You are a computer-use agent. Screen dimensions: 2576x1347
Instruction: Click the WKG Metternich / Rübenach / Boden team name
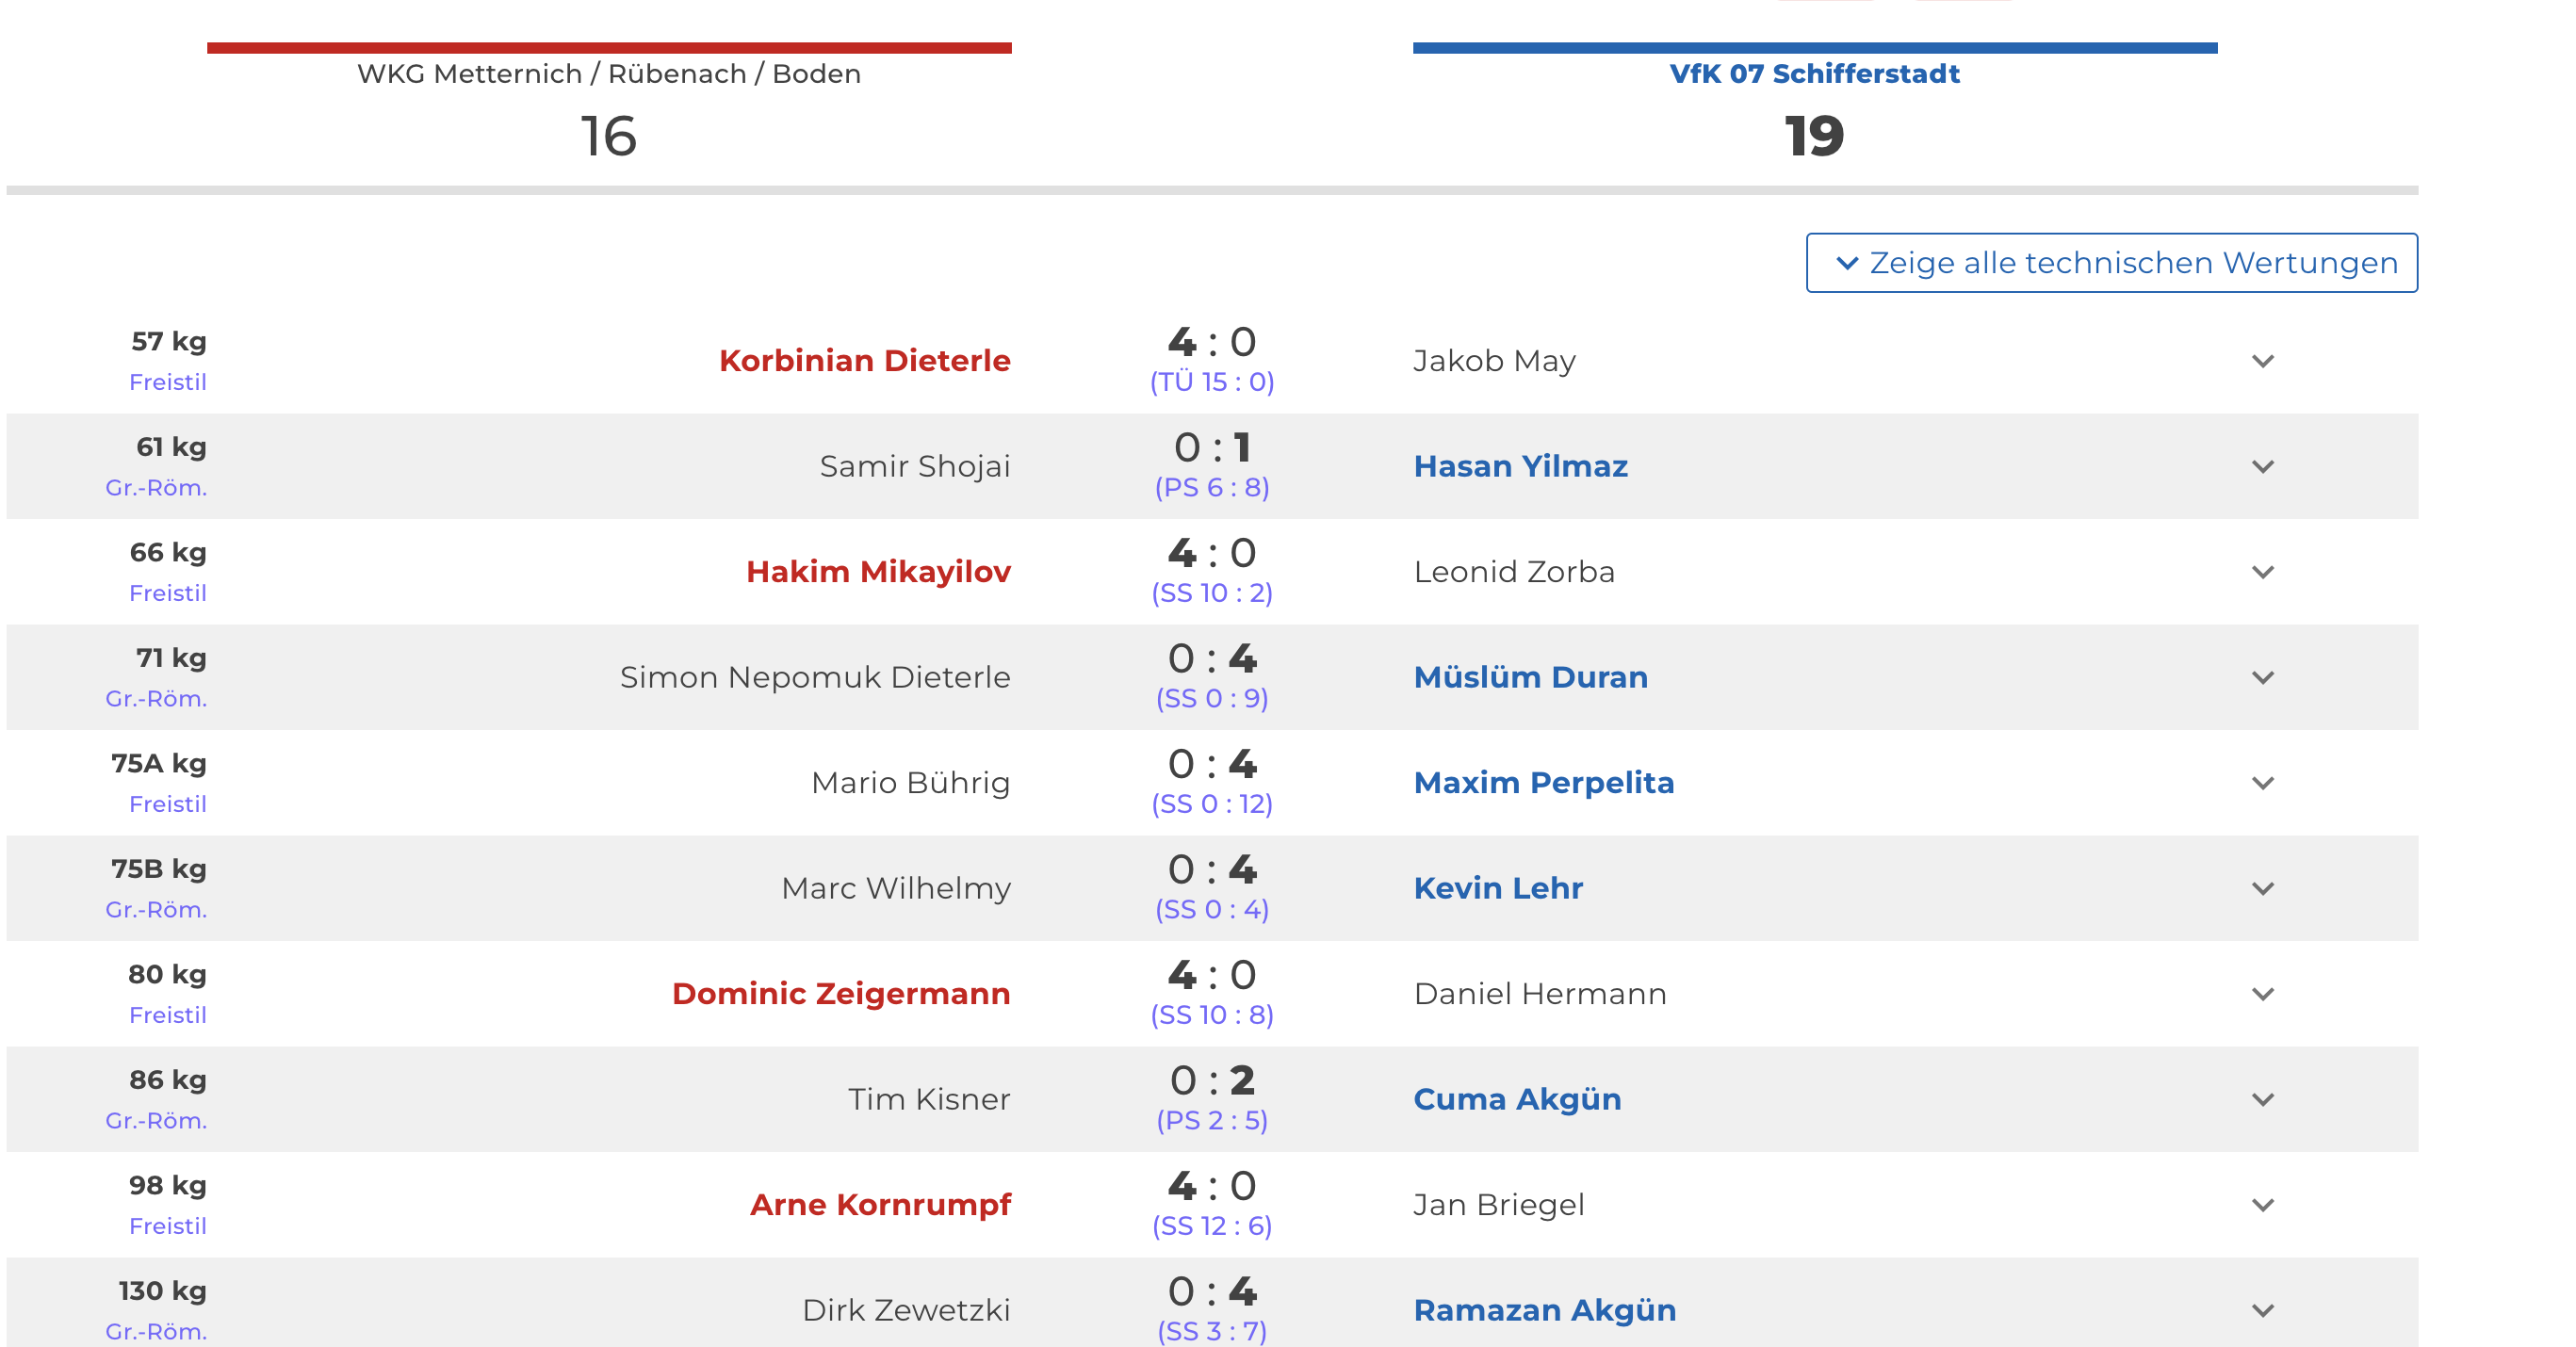(609, 74)
